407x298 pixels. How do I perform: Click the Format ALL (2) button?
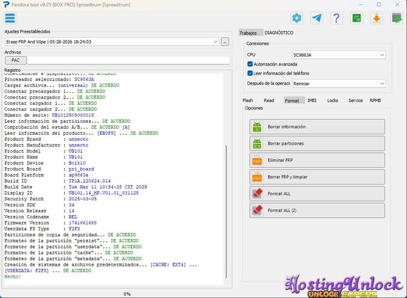click(x=317, y=210)
